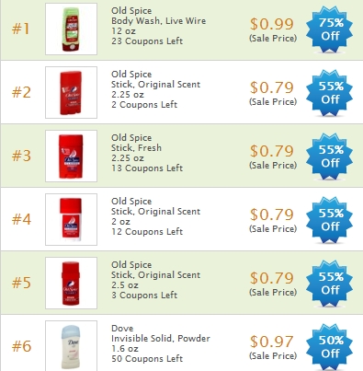
Task: Click the #1 rank label
Action: [x=21, y=29]
